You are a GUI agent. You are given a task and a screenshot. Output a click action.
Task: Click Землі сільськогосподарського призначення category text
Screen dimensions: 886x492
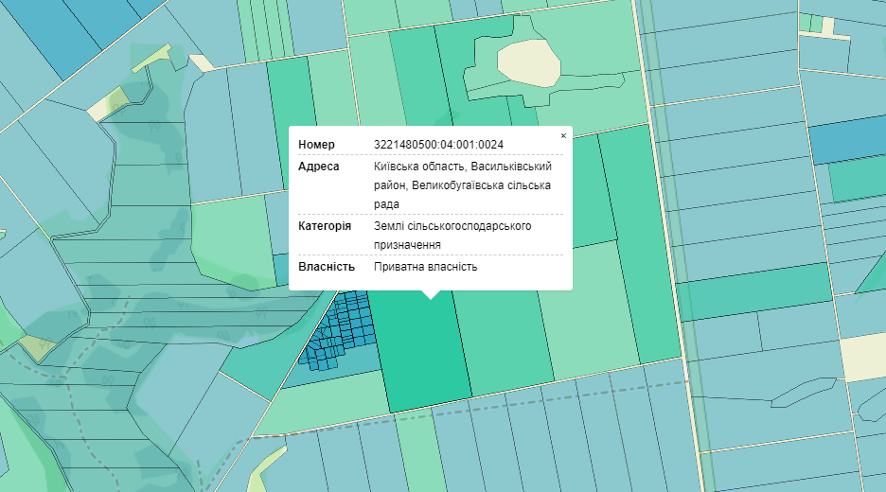tap(452, 236)
